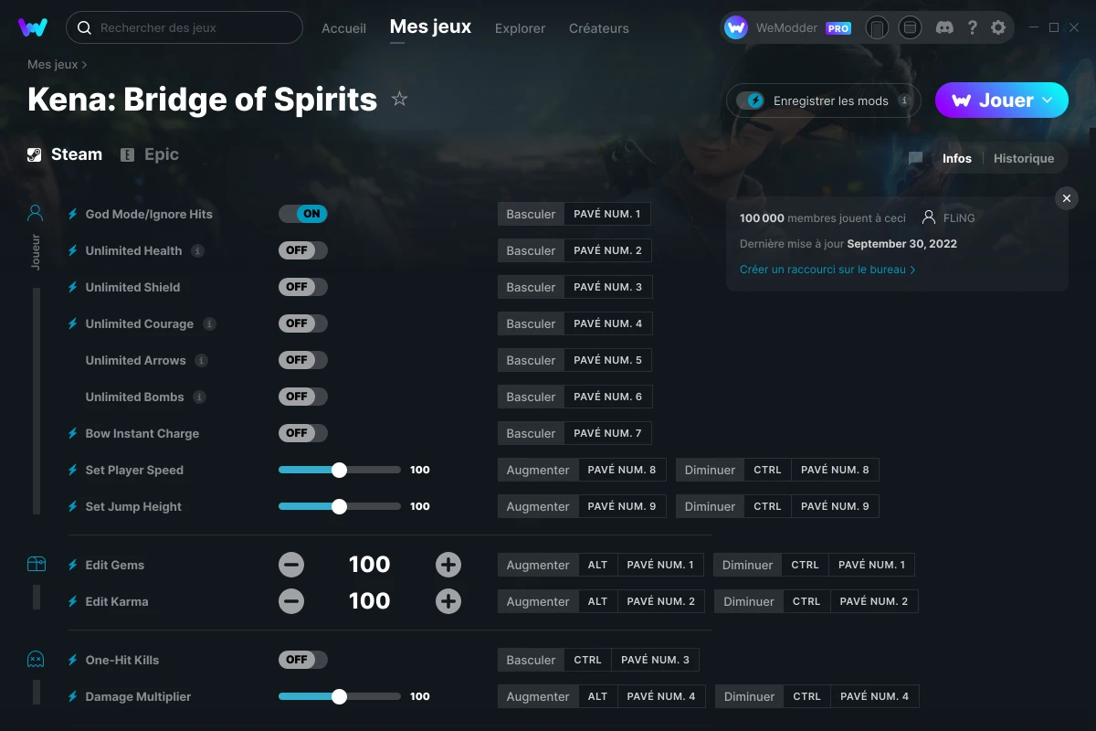Switch to Steam platform tab
The image size is (1096, 731).
click(65, 154)
